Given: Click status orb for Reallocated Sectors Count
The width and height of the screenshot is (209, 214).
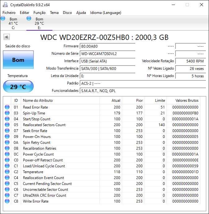Looking at the screenshot, I should (7, 125).
